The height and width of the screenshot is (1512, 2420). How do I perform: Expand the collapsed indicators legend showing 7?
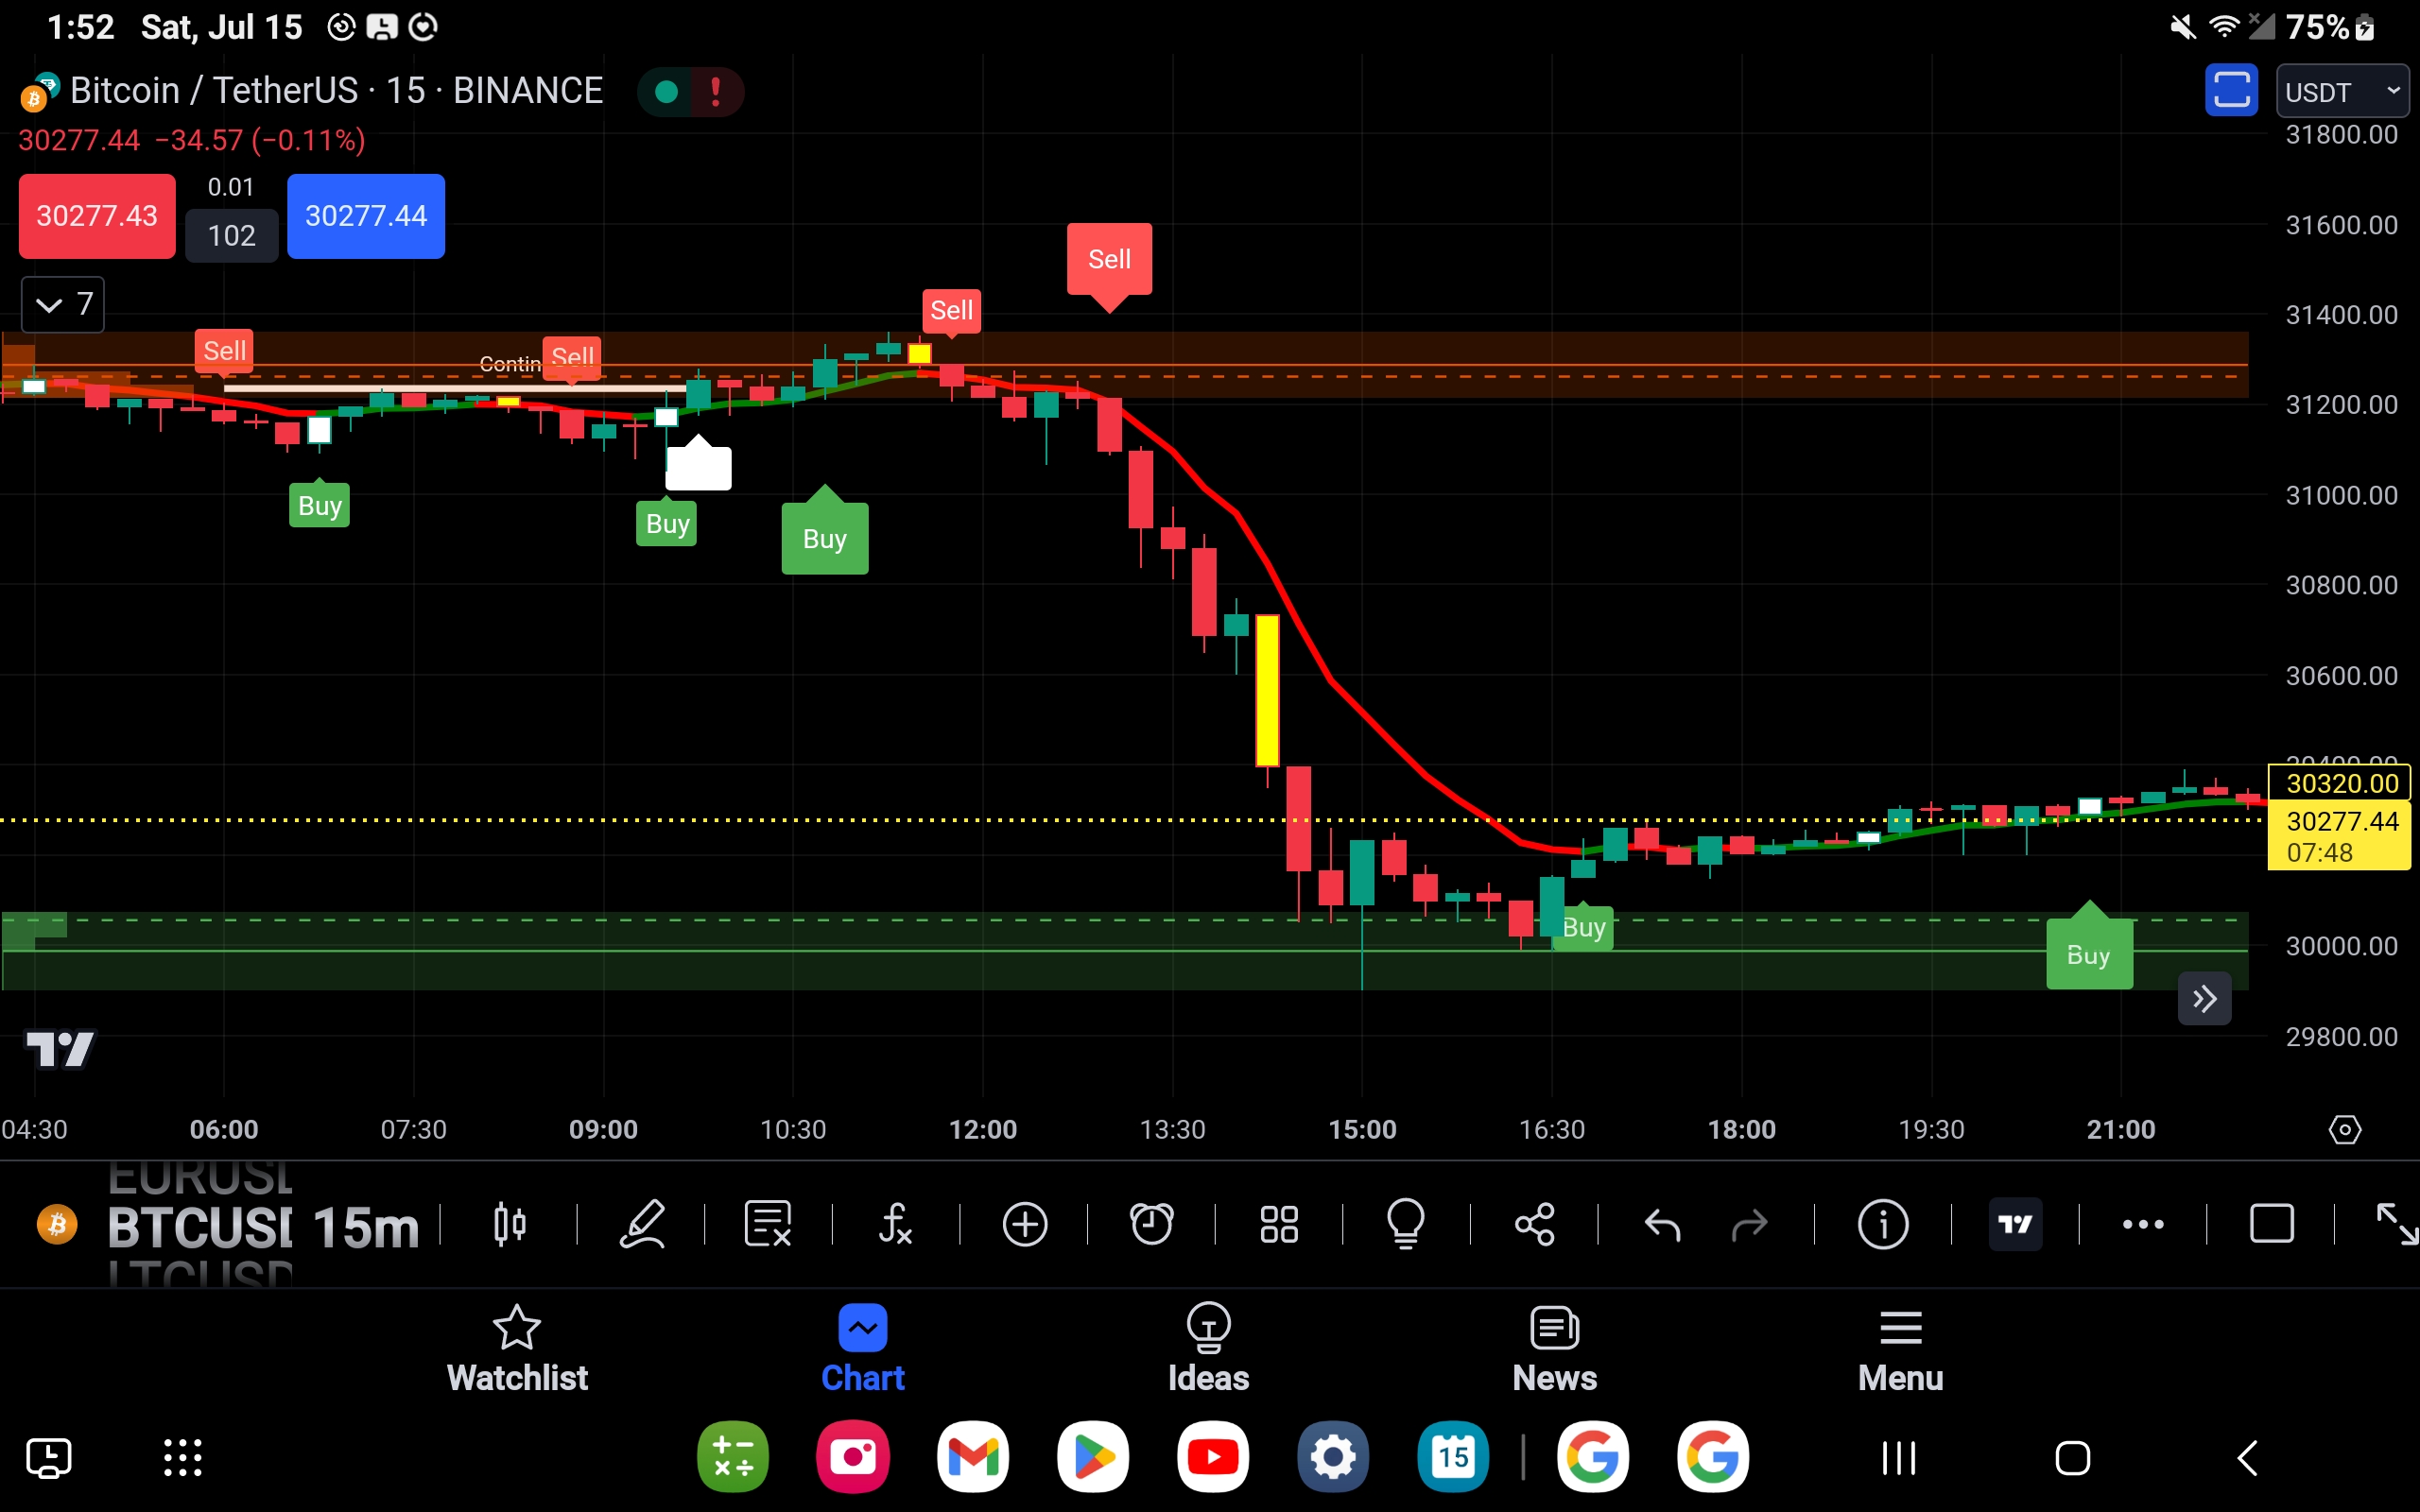click(63, 304)
